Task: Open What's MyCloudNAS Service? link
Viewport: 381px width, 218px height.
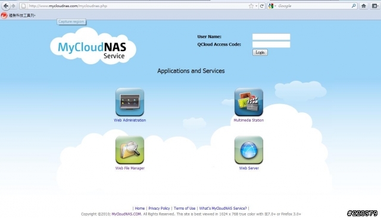Action: coord(223,208)
